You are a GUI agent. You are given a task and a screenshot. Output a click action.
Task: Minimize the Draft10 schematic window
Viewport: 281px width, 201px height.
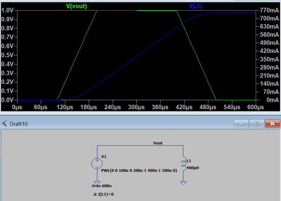pyautogui.click(x=241, y=124)
